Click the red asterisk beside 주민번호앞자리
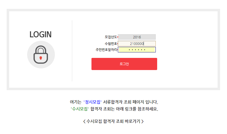 (118, 50)
